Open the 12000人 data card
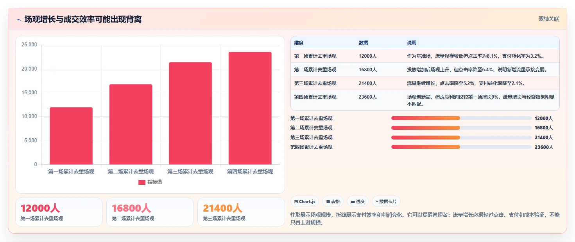The height and width of the screenshot is (242, 575). (x=59, y=212)
